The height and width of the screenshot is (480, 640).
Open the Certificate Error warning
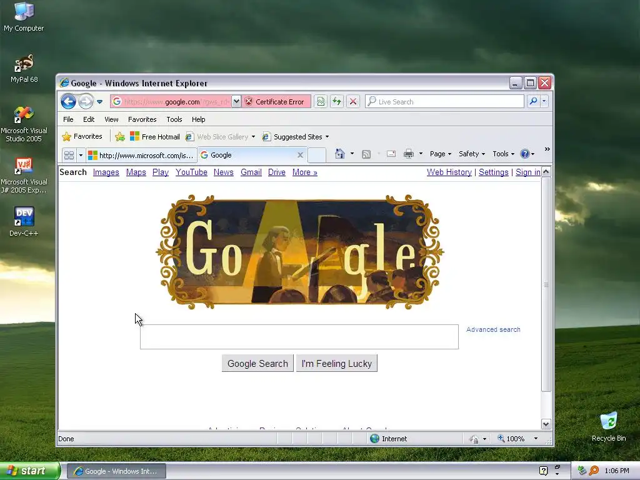click(276, 102)
